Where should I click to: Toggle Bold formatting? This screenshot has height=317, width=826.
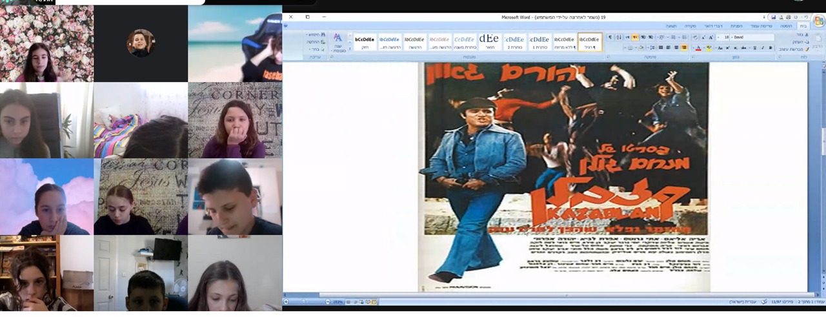point(771,48)
